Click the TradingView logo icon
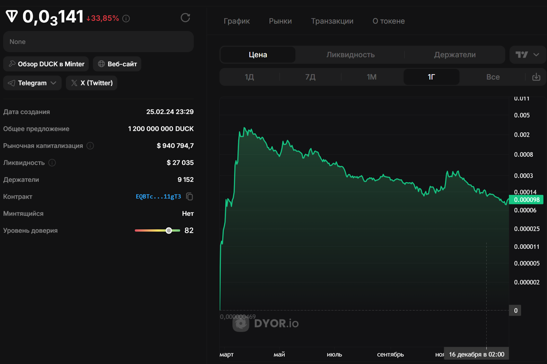The image size is (547, 364). [522, 55]
